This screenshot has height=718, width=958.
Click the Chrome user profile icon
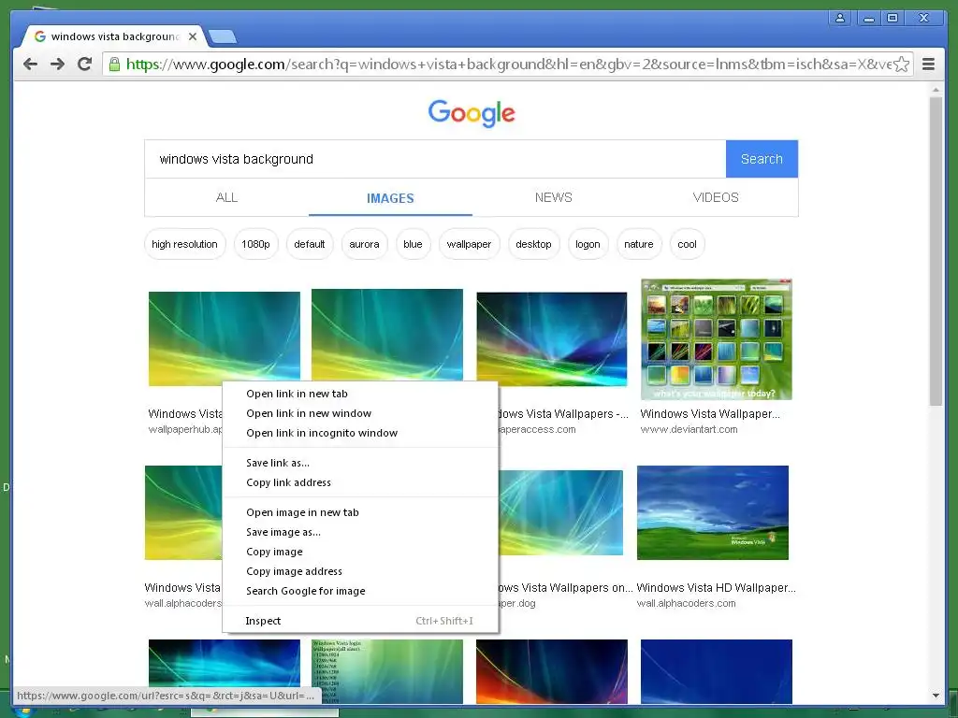[x=840, y=18]
